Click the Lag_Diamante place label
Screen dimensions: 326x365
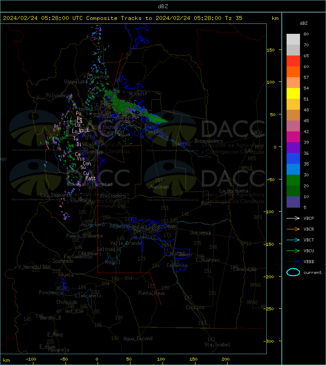click(56, 195)
